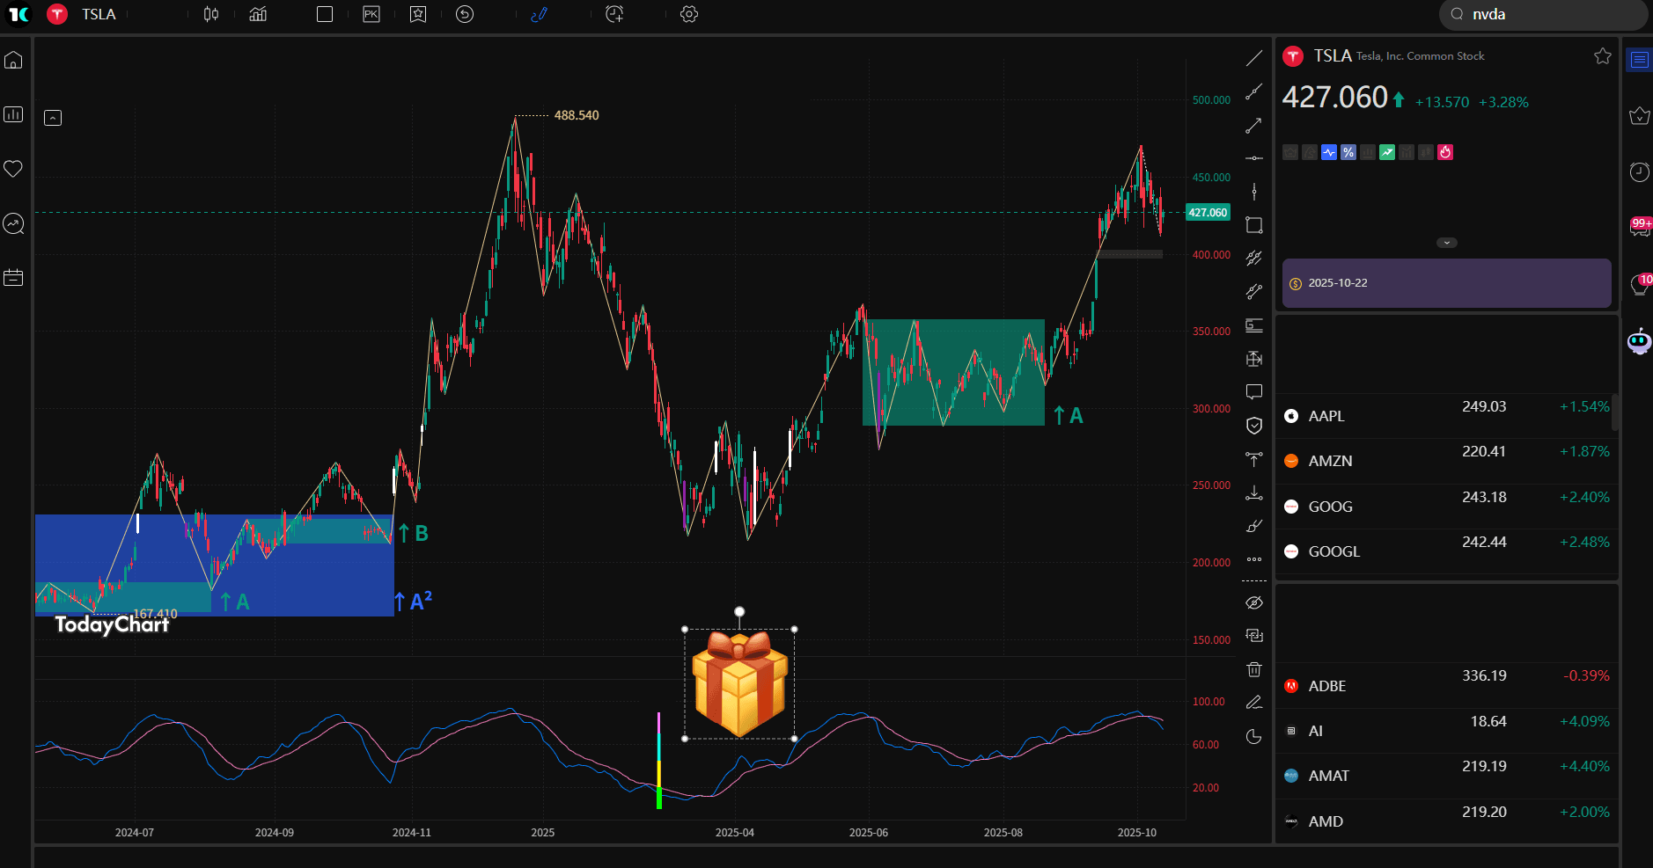The width and height of the screenshot is (1653, 868).
Task: Delete drawings using the trash icon
Action: [x=1254, y=669]
